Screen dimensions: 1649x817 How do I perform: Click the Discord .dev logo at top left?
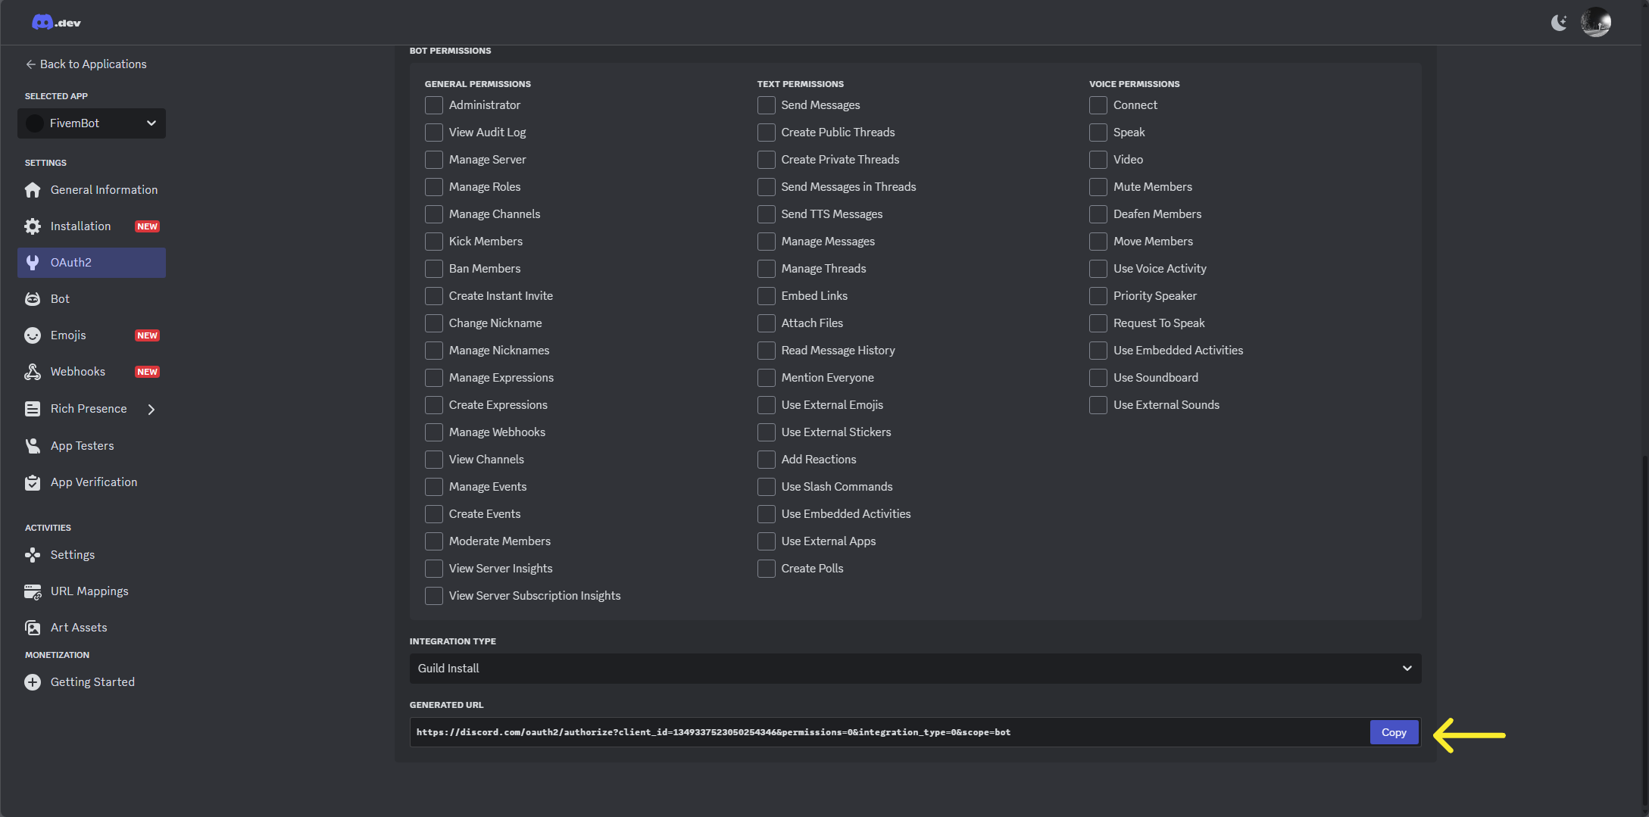coord(56,22)
